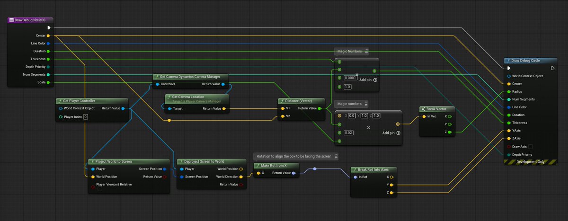
Task: Click World Position output pin on Deproject Screen to World
Action: pos(241,169)
